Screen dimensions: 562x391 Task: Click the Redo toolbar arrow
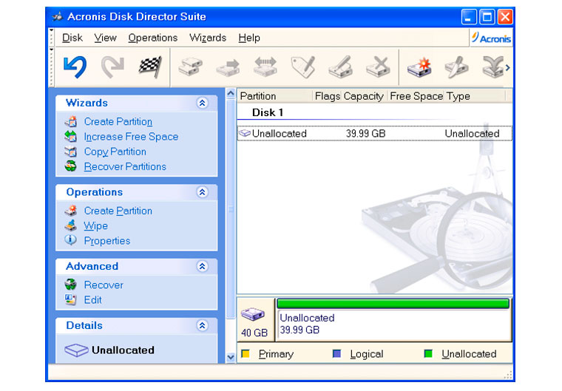coord(112,67)
